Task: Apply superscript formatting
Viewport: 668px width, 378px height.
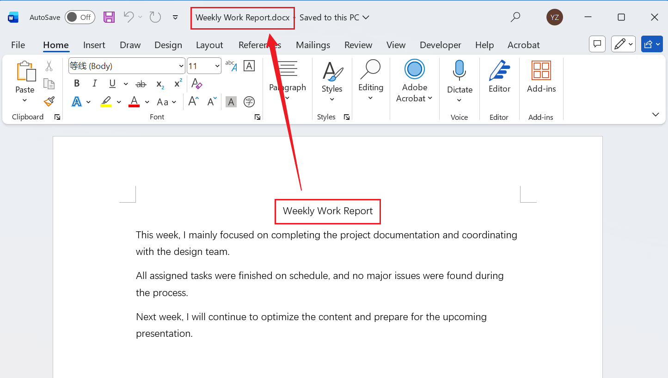Action: (x=178, y=83)
